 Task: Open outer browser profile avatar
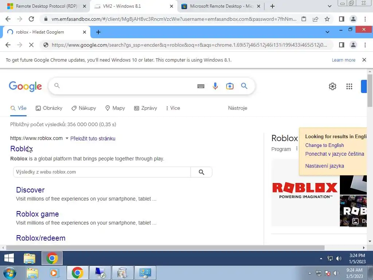point(353,19)
